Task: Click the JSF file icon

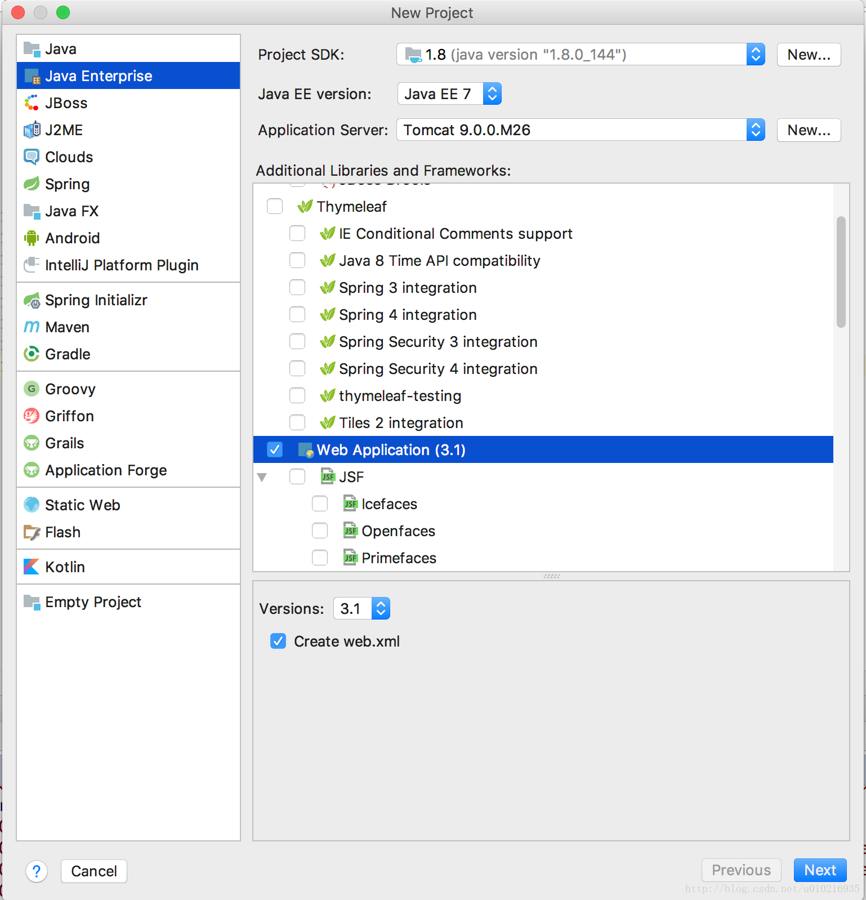Action: 328,477
